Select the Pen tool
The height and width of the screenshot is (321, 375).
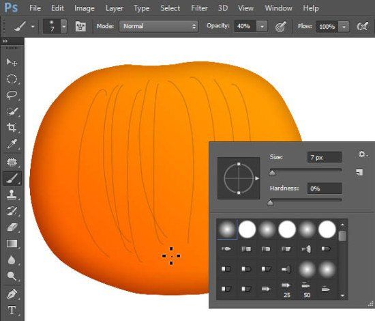[12, 294]
